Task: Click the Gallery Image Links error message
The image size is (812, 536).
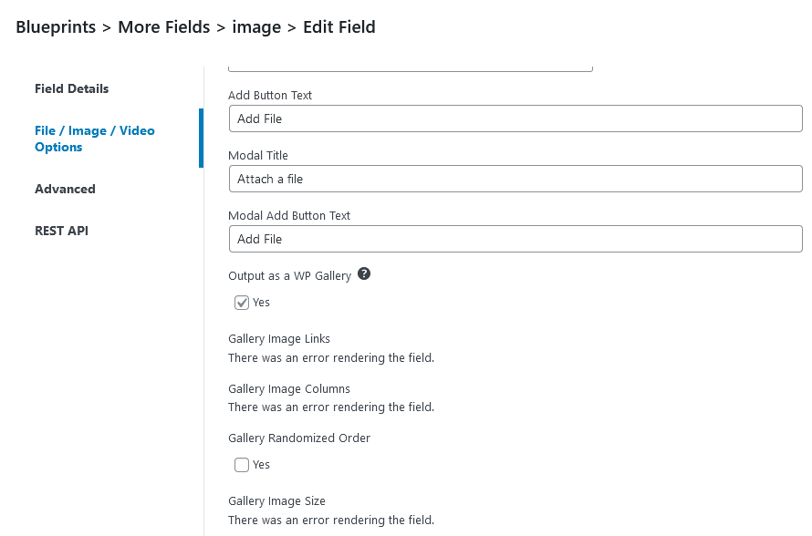Action: click(331, 357)
